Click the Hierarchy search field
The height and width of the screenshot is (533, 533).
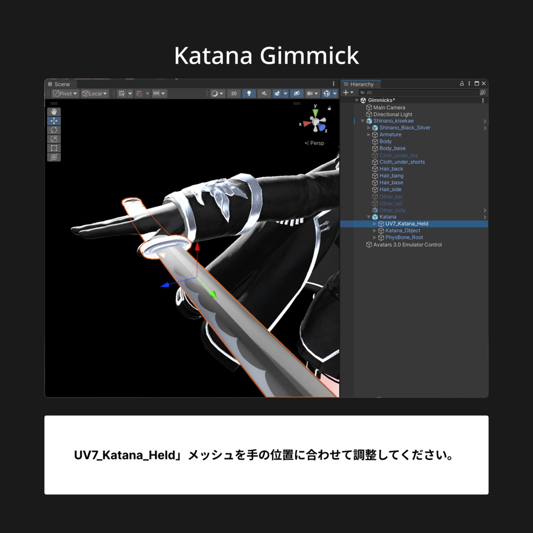[419, 93]
